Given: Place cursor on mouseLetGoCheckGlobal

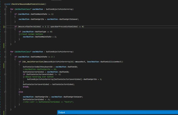Looking at the screenshot, I should pos(30,27).
